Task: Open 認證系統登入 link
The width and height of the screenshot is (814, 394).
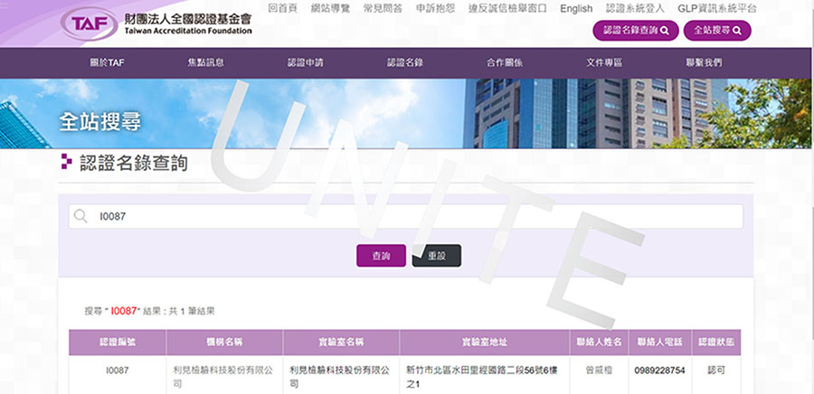Action: (635, 8)
